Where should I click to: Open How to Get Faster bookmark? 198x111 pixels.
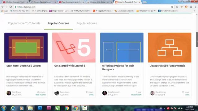point(168,11)
